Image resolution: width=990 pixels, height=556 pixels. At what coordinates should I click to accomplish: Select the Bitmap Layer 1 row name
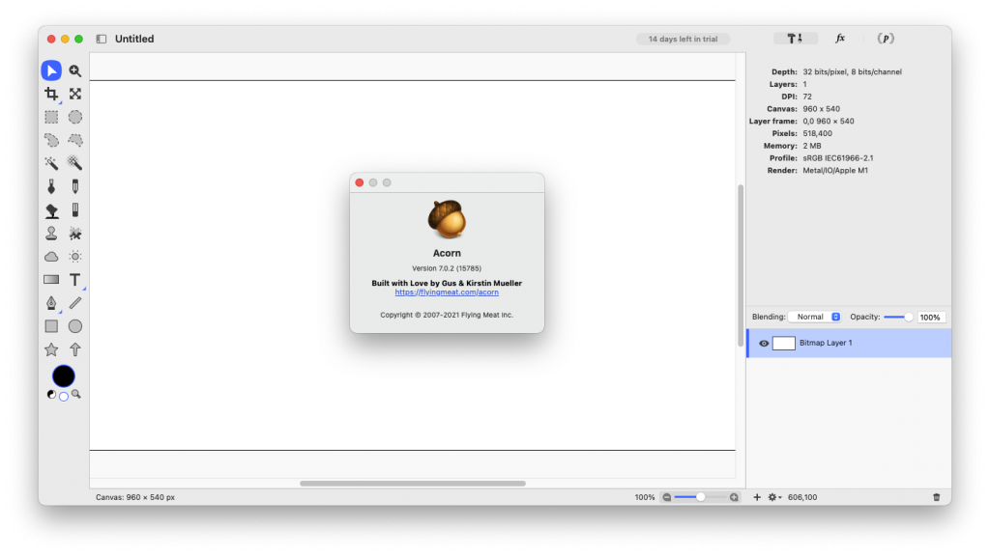[826, 343]
